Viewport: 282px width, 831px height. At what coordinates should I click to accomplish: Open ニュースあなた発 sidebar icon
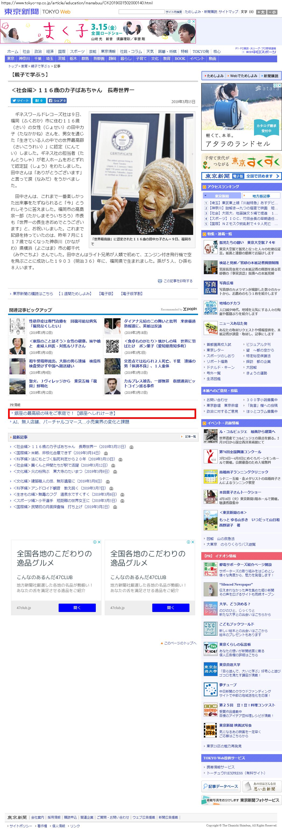coord(210,328)
